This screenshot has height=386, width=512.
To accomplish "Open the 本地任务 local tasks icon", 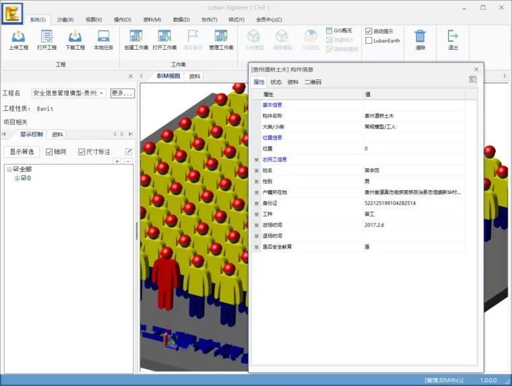I will pyautogui.click(x=104, y=36).
